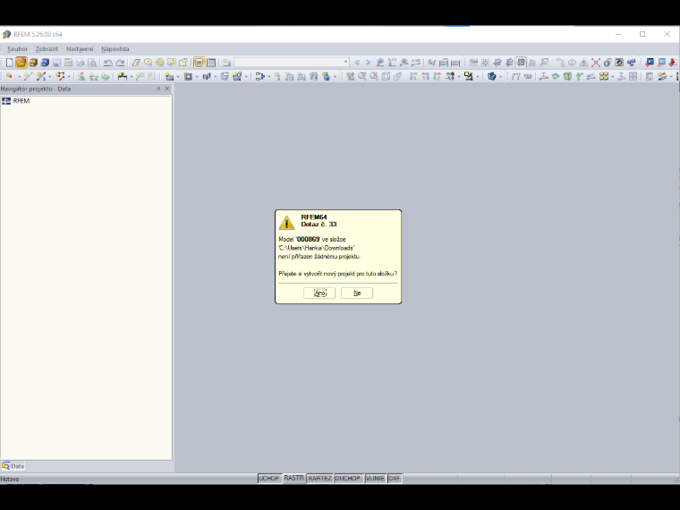Viewport: 680px width, 510px height.
Task: Click the colored results surface icon
Action: pos(555,76)
